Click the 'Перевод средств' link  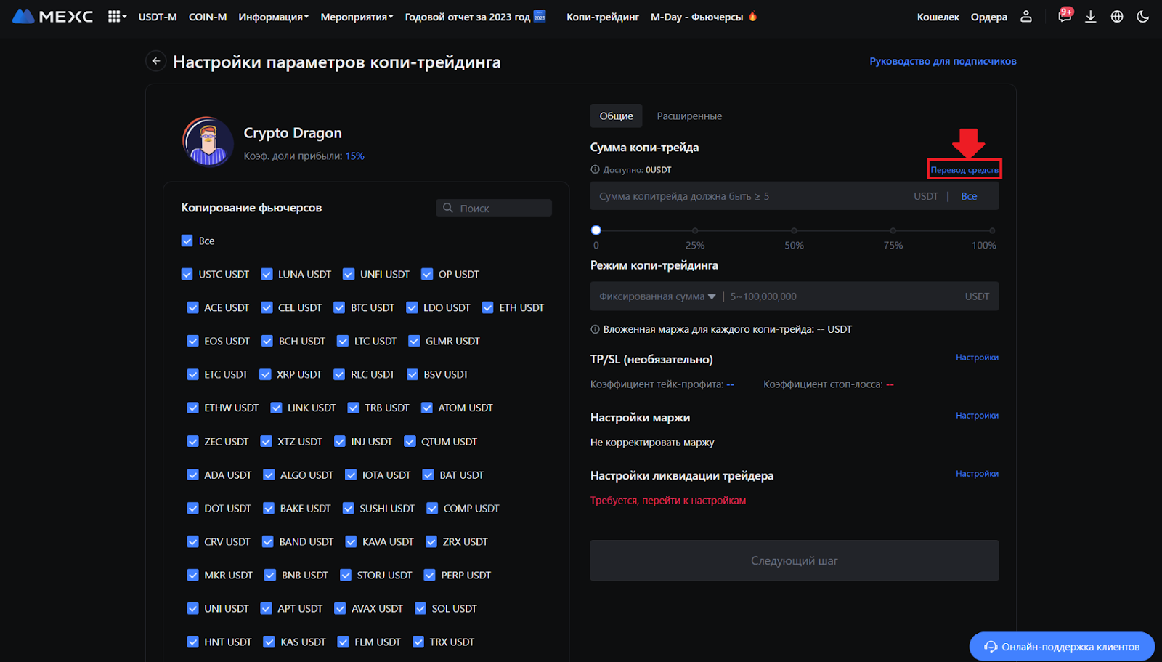[964, 170]
